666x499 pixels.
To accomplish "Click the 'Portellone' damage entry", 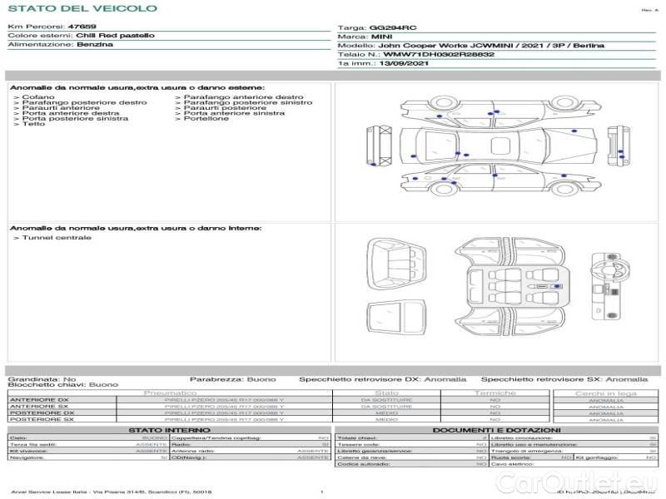I will [x=206, y=118].
